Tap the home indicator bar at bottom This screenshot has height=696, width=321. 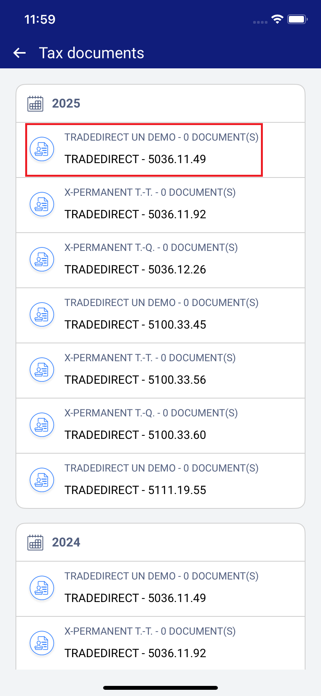160,688
